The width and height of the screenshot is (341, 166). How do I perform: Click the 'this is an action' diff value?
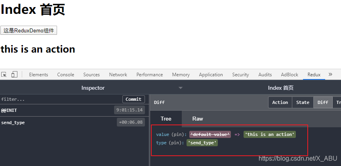(x=270, y=134)
